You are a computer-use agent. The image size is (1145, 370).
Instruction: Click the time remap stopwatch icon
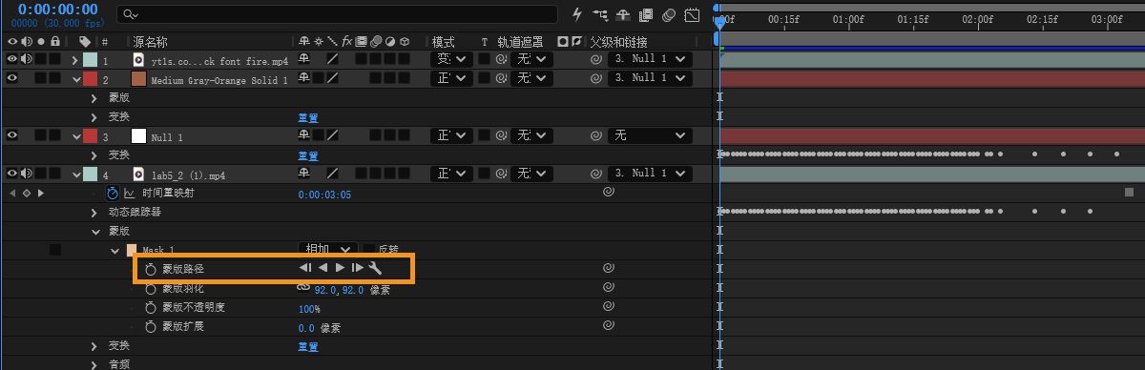(112, 193)
